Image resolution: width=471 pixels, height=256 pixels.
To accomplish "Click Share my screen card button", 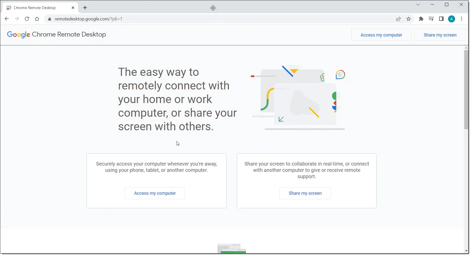I will click(x=305, y=193).
